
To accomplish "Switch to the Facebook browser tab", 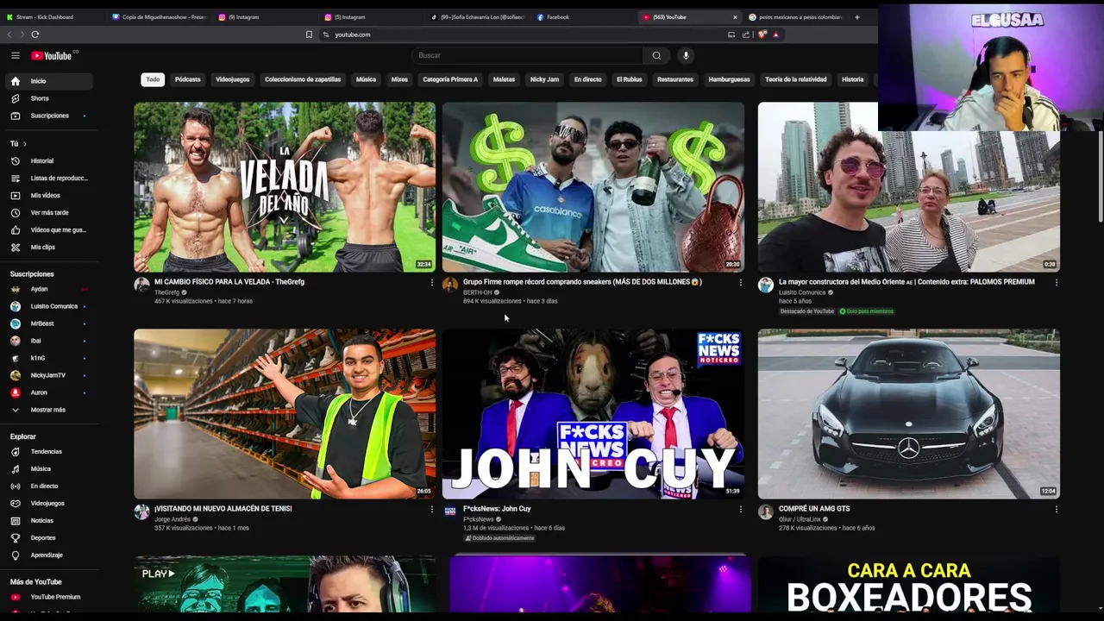I will tap(584, 17).
